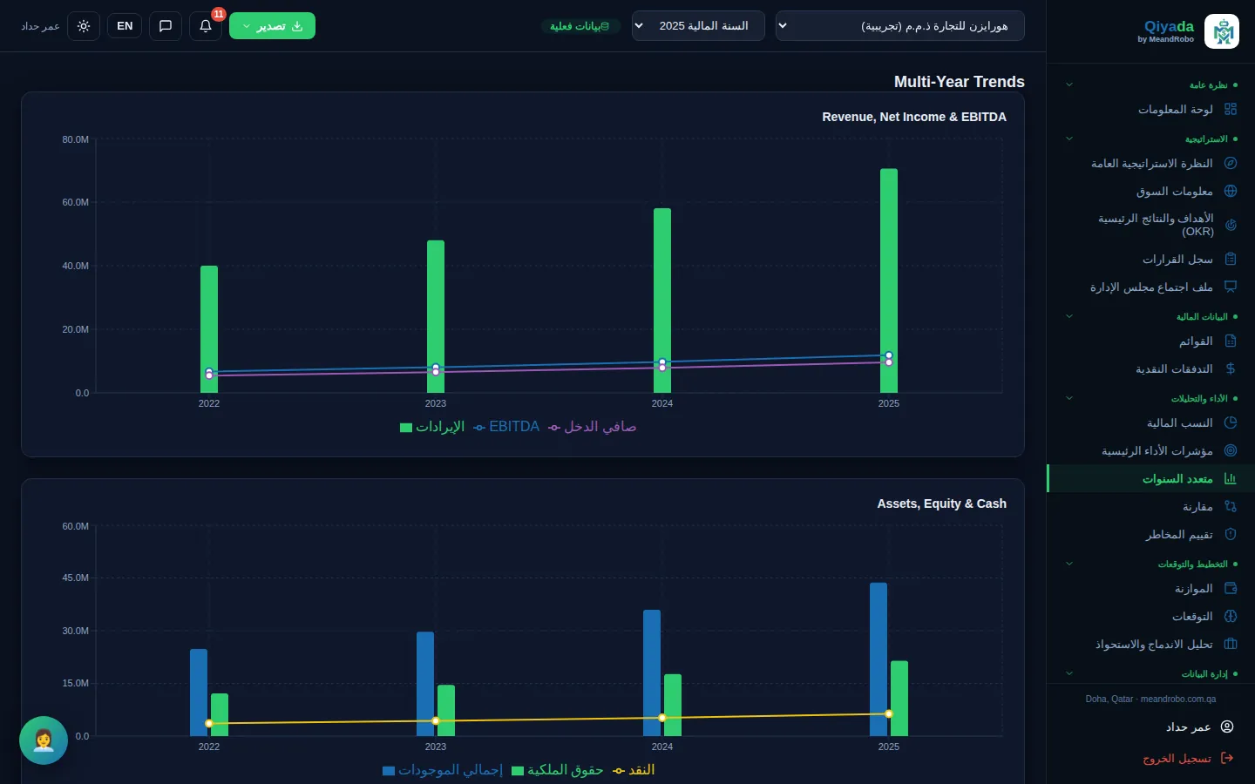This screenshot has width=1255, height=784.
Task: Collapse the strategy (الاستراتيجية) section chevron
Action: 1069,139
